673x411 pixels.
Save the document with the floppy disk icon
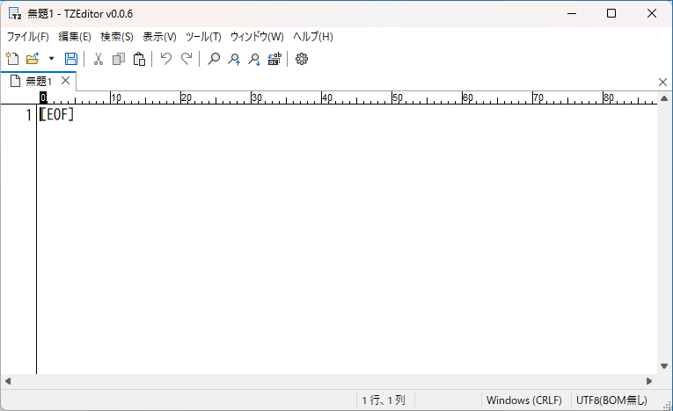[71, 59]
